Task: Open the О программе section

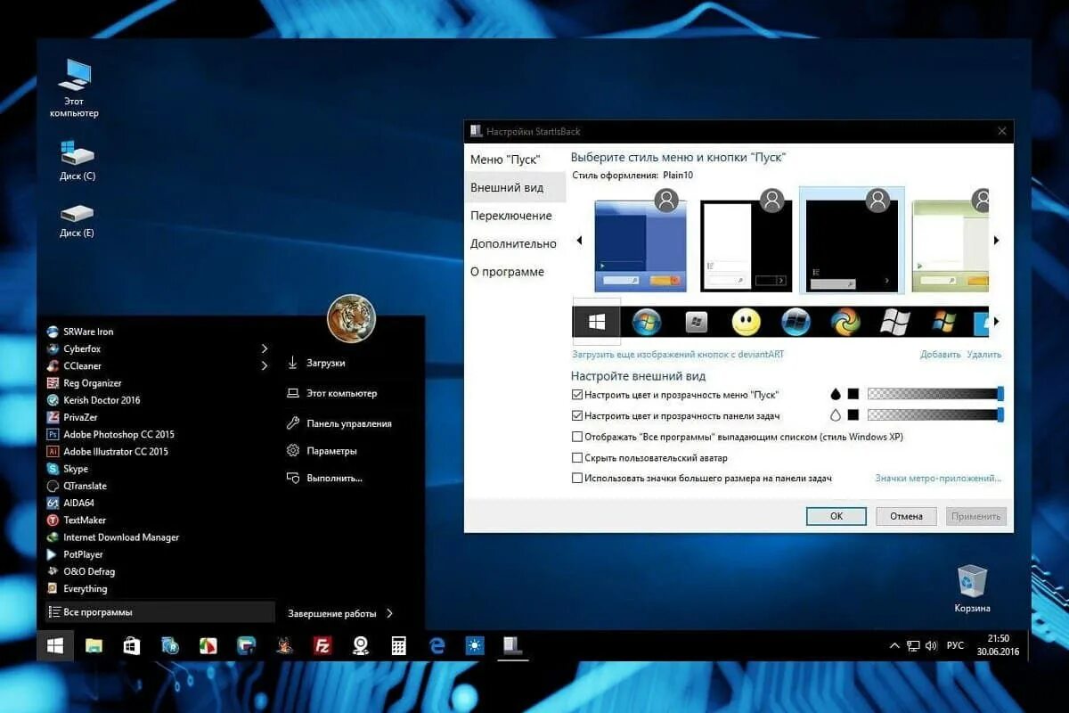Action: coord(507,272)
